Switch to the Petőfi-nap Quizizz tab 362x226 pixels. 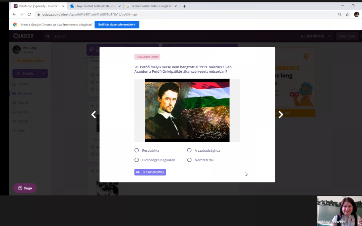click(x=38, y=6)
